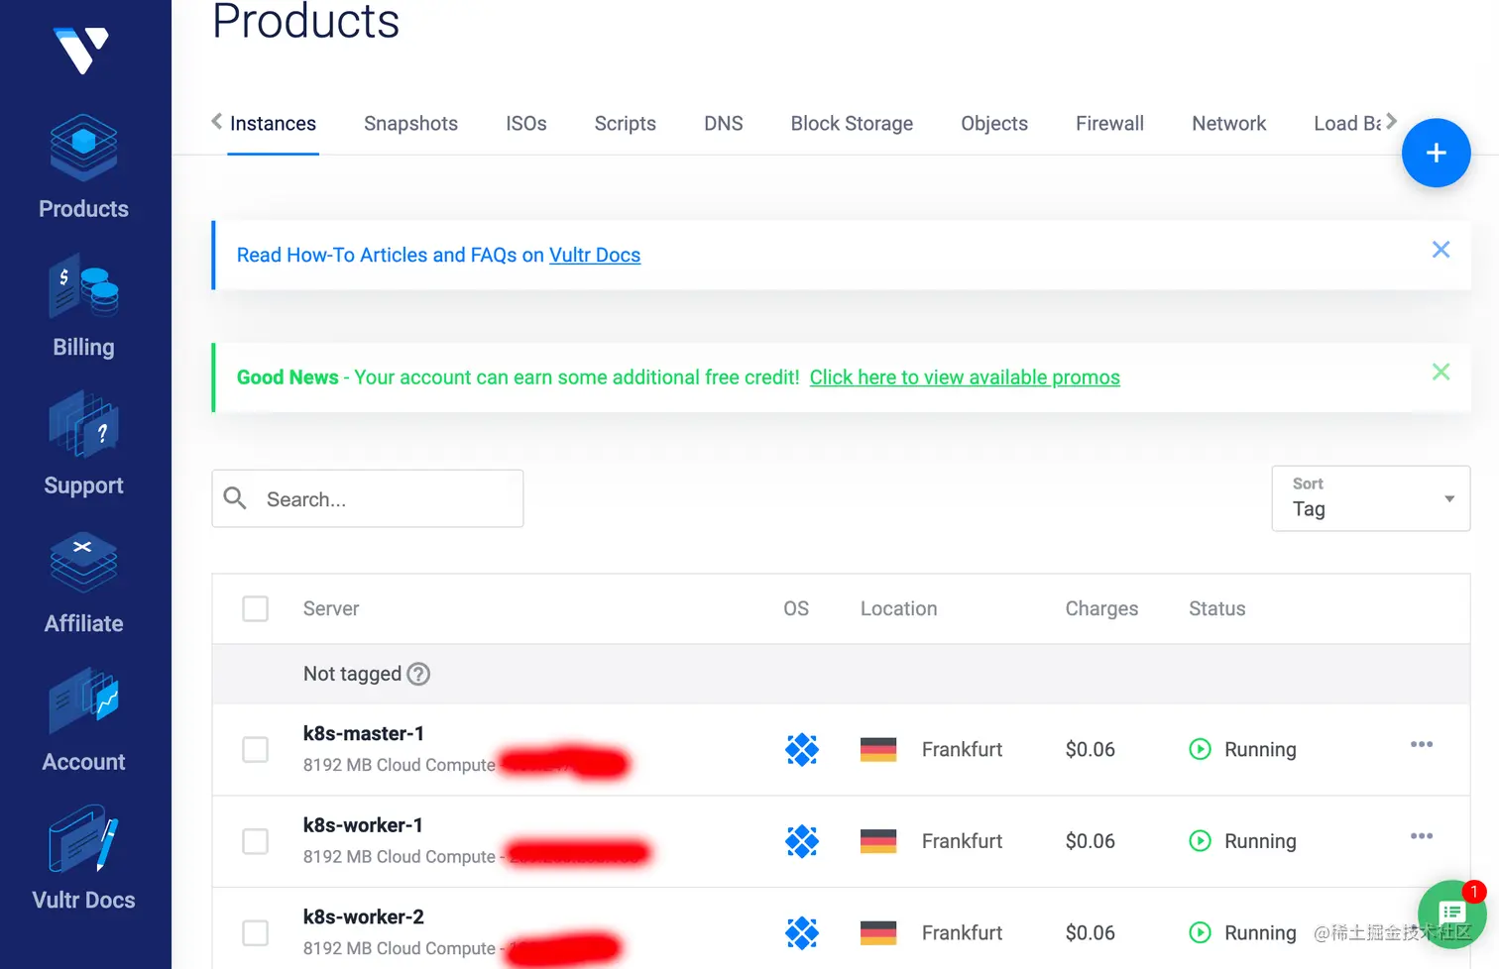Switch to the Block Storage tab
The height and width of the screenshot is (969, 1499).
[852, 124]
